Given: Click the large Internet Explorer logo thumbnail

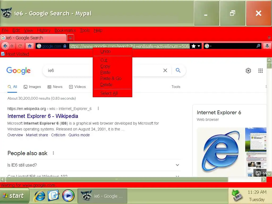Looking at the screenshot, I should (221, 152).
